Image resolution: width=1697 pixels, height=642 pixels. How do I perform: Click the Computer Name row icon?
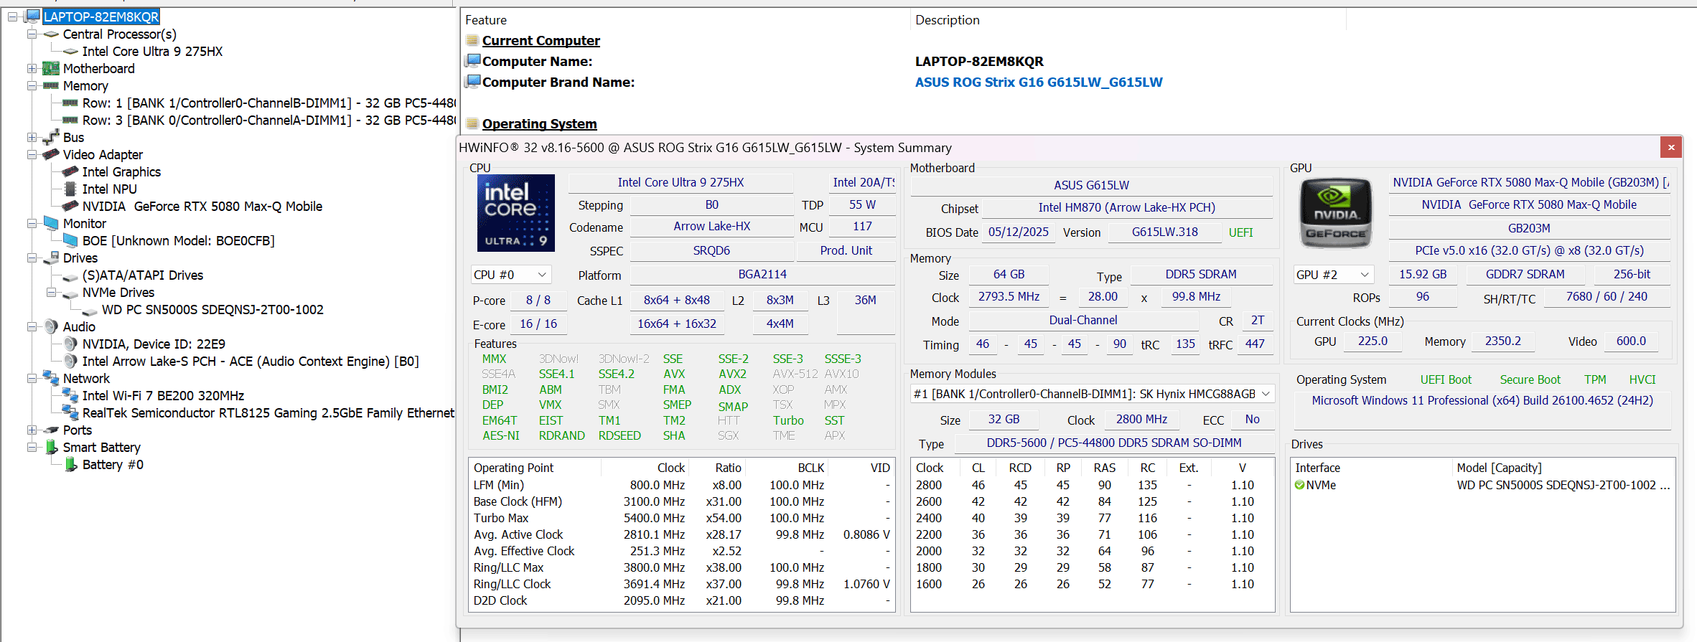coord(472,61)
